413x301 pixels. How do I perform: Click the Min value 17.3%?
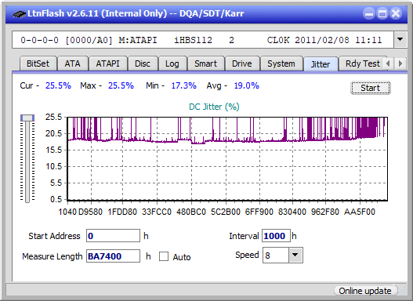tap(184, 85)
